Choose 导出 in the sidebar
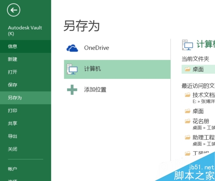The height and width of the screenshot is (181, 215). pos(25,136)
